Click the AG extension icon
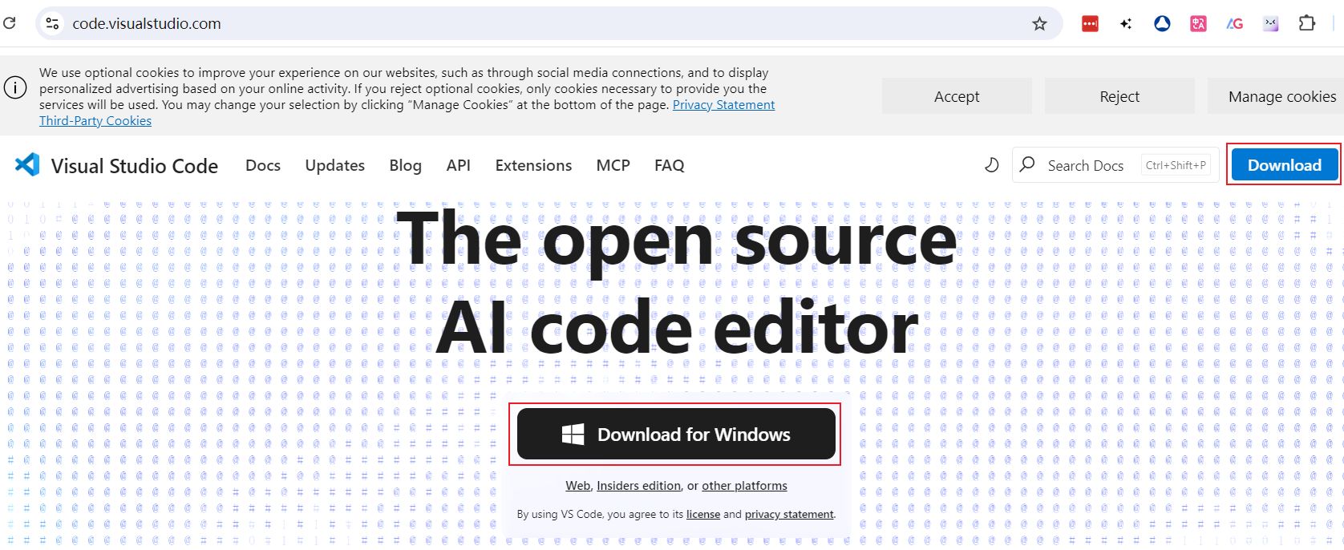The image size is (1344, 550). pos(1234,24)
